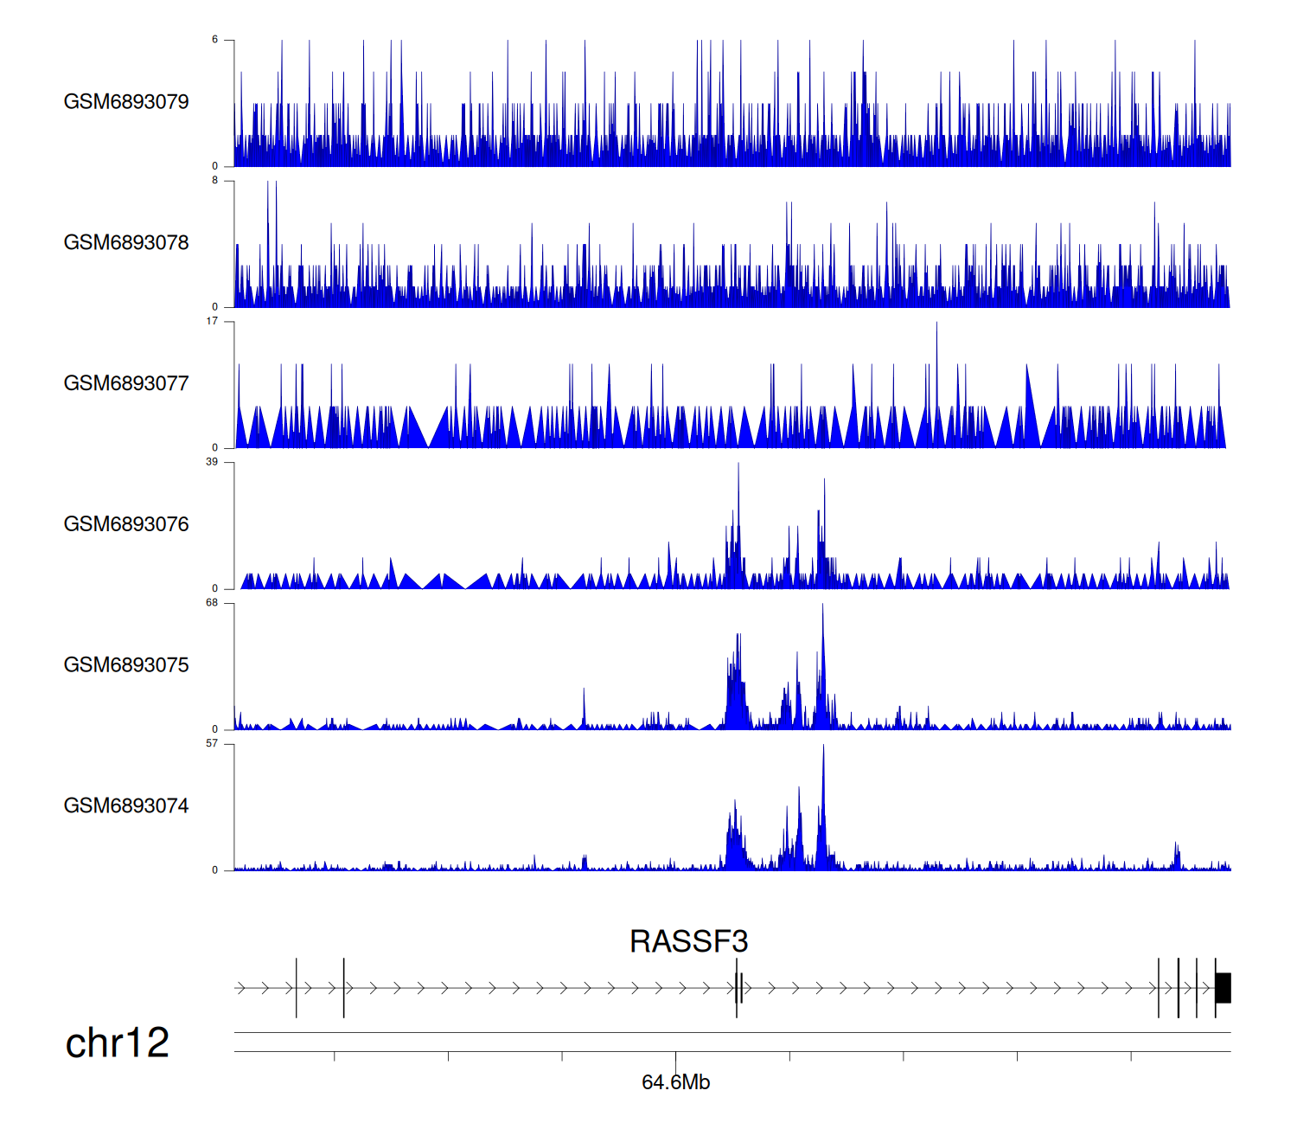Click the 64.6Mb axis position label
The height and width of the screenshot is (1142, 1297).
pyautogui.click(x=675, y=1082)
